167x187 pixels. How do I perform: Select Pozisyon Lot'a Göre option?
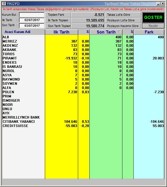tap(123, 20)
